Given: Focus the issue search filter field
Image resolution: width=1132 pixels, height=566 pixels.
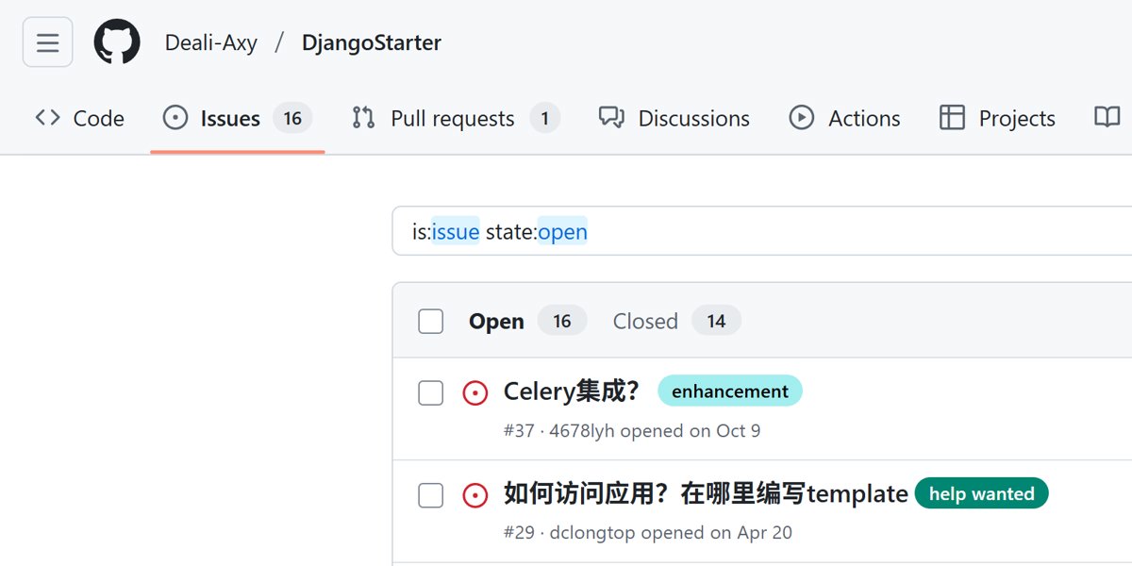Looking at the screenshot, I should pyautogui.click(x=755, y=231).
